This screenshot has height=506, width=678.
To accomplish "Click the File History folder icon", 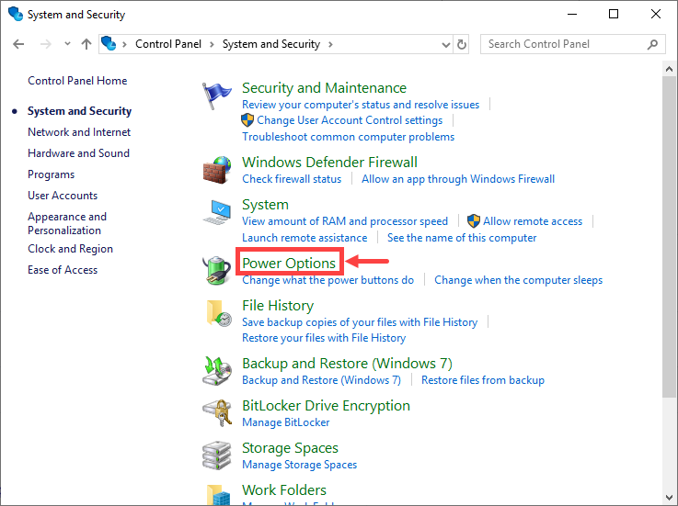I will (x=217, y=314).
